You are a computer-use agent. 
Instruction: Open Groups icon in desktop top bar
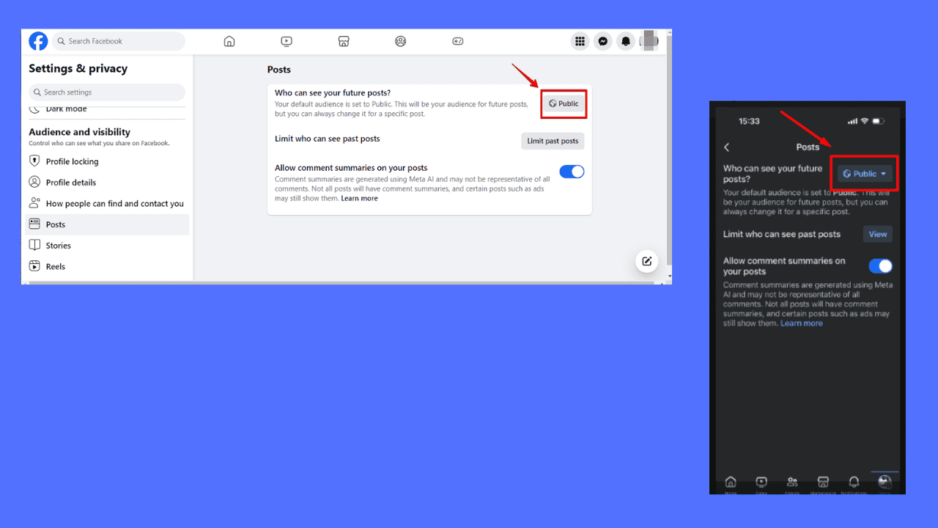[x=400, y=41]
